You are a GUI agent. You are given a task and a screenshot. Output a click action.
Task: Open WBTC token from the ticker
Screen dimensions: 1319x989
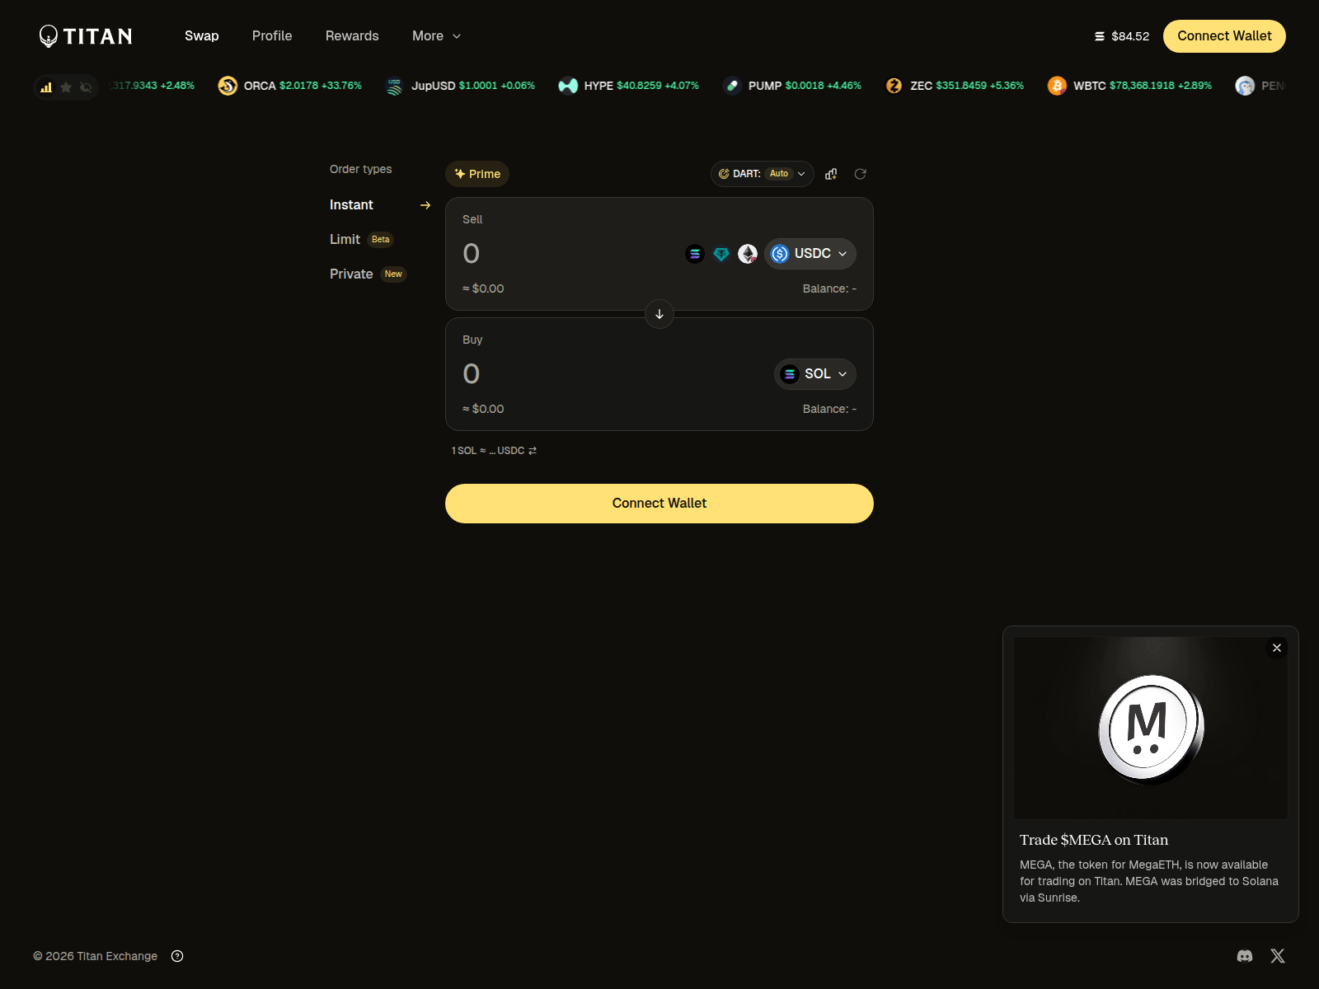pos(1129,86)
